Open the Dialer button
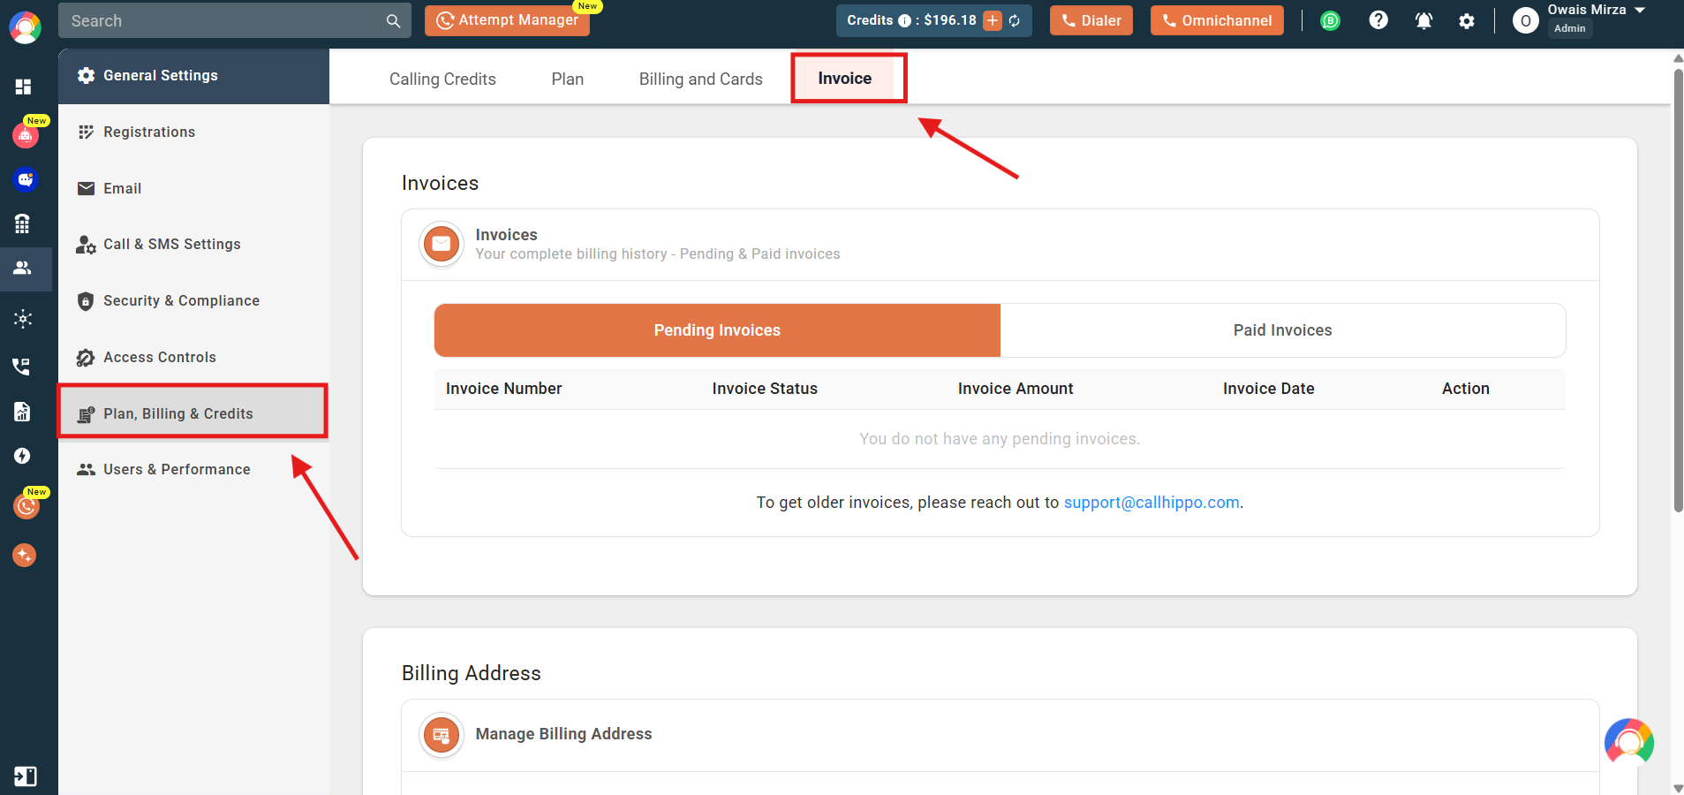1684x795 pixels. click(1091, 20)
